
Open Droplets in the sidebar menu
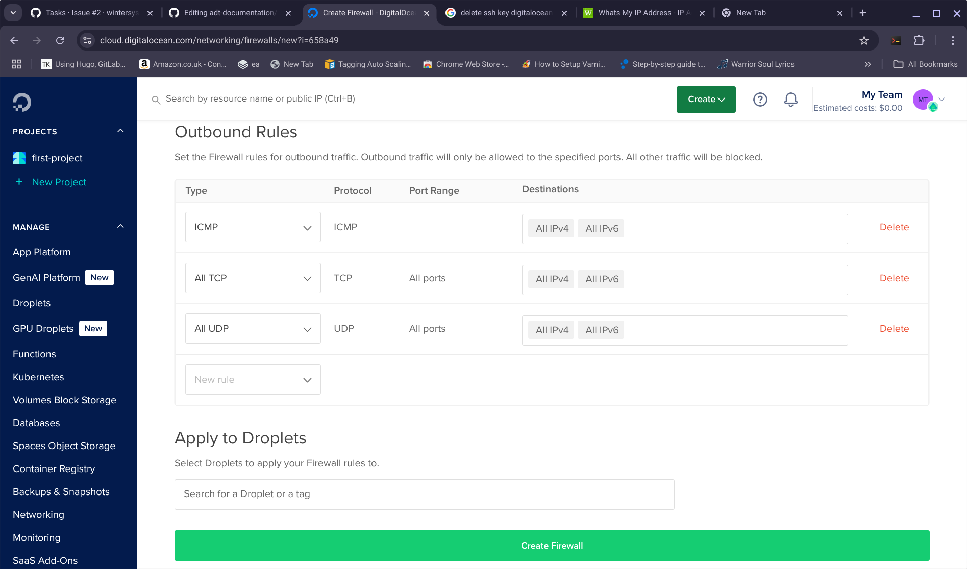32,303
